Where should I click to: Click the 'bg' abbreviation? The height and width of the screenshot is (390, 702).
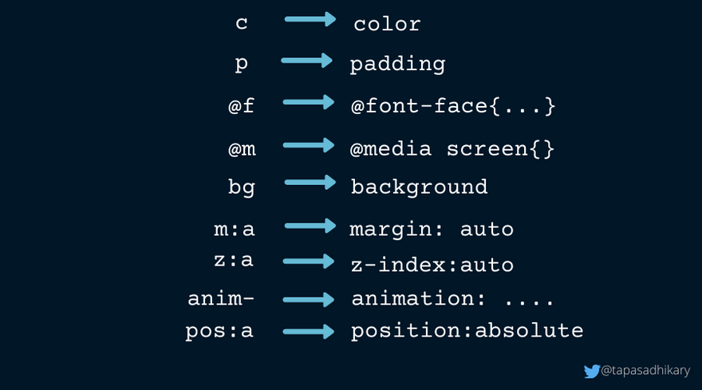[x=241, y=187]
